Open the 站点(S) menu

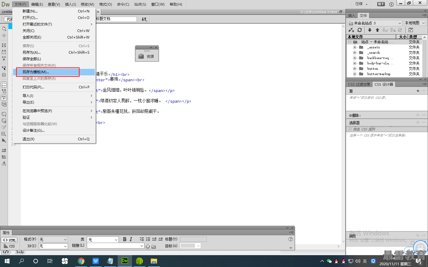[x=140, y=4]
